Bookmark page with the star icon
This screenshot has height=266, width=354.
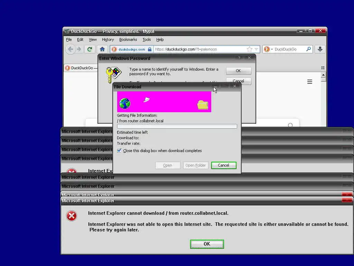(250, 49)
